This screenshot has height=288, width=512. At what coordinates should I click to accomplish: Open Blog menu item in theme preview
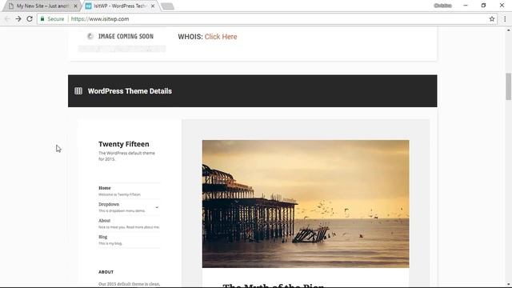pos(103,237)
